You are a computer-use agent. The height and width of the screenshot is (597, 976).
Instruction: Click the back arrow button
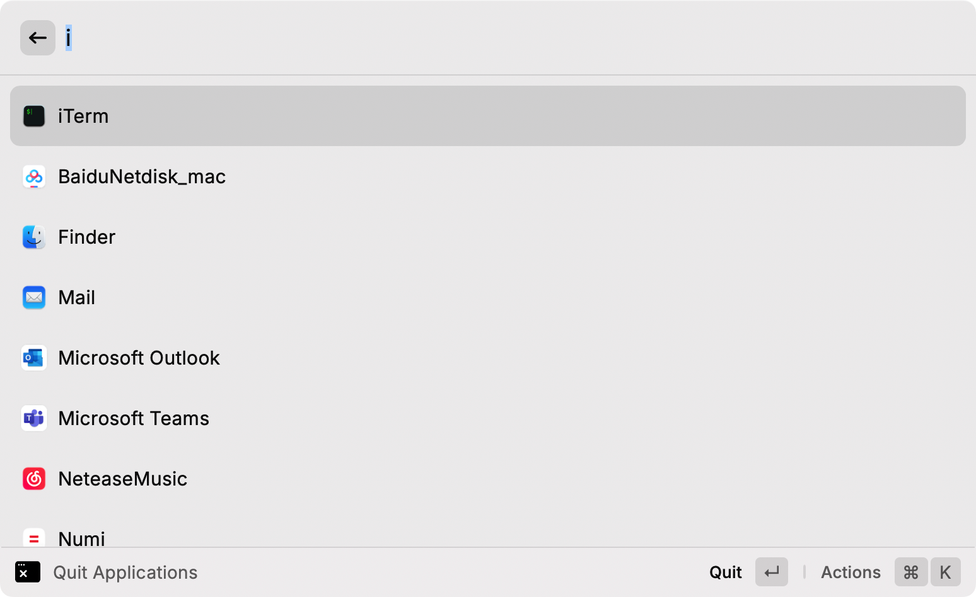coord(38,38)
